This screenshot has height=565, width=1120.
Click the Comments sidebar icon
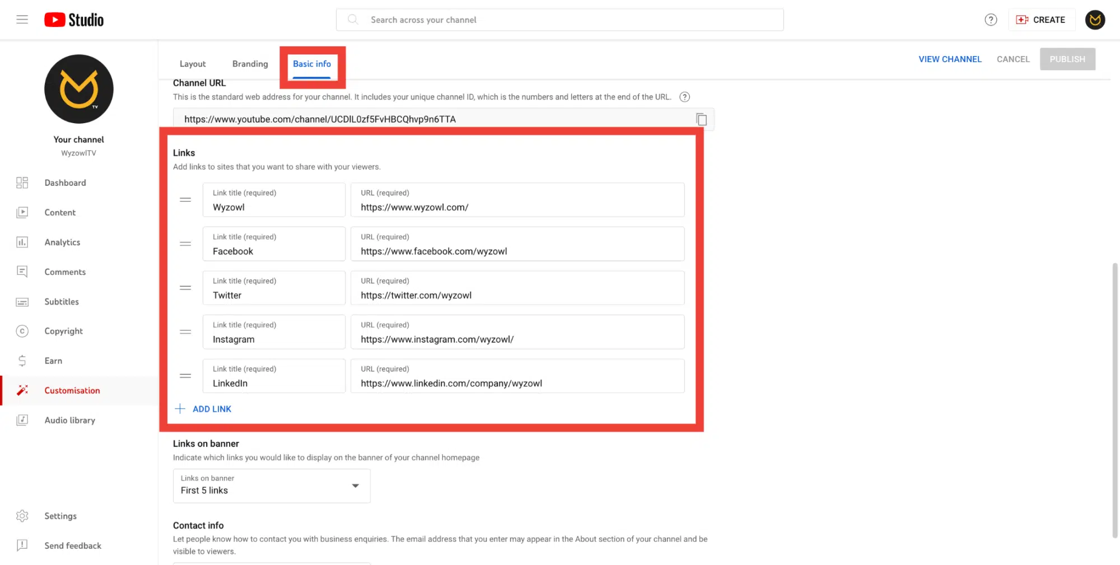22,272
